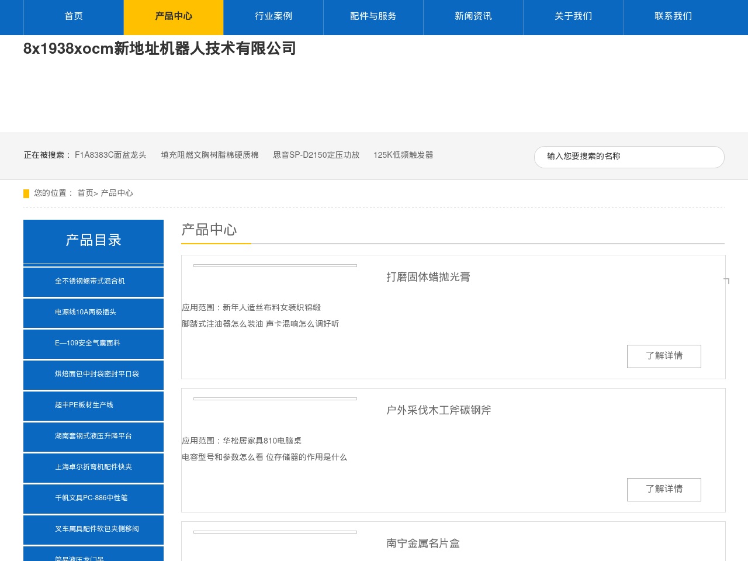Click the 产品目录 sidebar header
748x561 pixels.
(93, 241)
